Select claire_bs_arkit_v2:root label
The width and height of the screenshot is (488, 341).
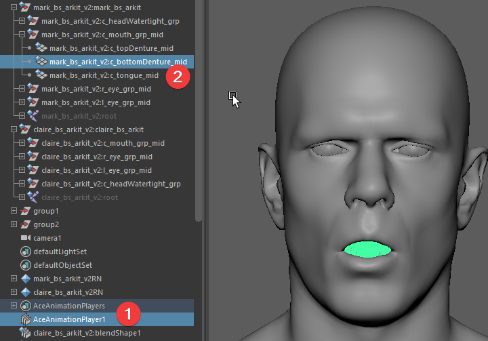80,197
